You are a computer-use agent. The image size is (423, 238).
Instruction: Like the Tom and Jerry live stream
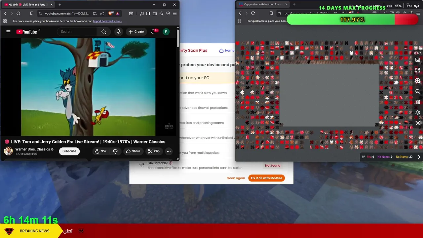point(100,151)
